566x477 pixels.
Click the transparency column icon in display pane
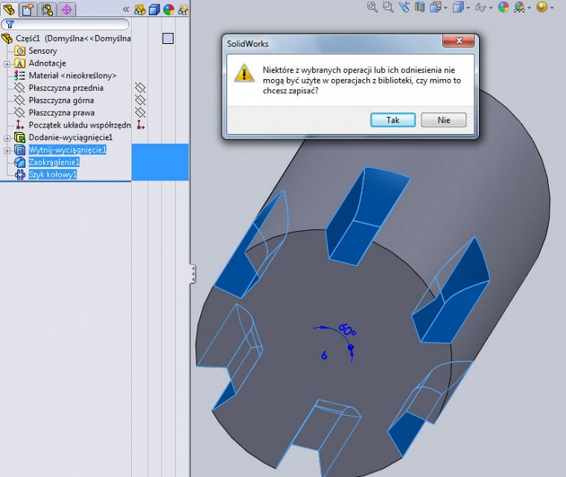point(183,10)
